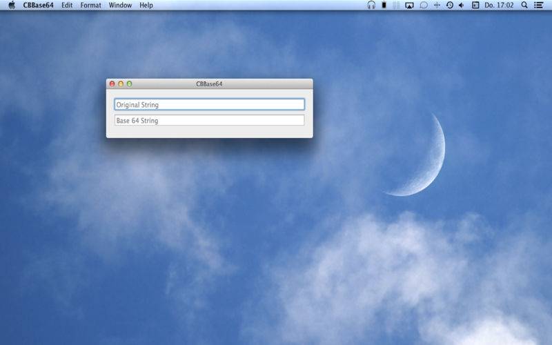Click the battery status icon

click(x=384, y=5)
